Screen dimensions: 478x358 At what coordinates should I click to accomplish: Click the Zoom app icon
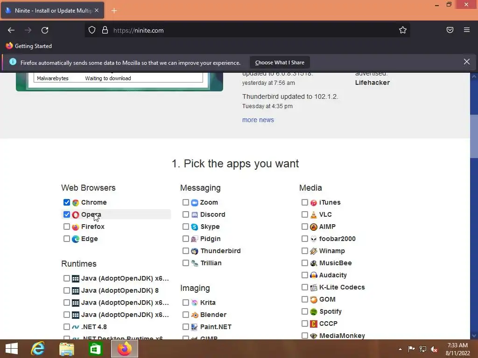point(195,202)
